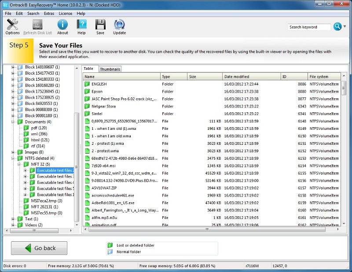Screen dimensions: 352x272
Task: Open the License menu
Action: (65, 14)
